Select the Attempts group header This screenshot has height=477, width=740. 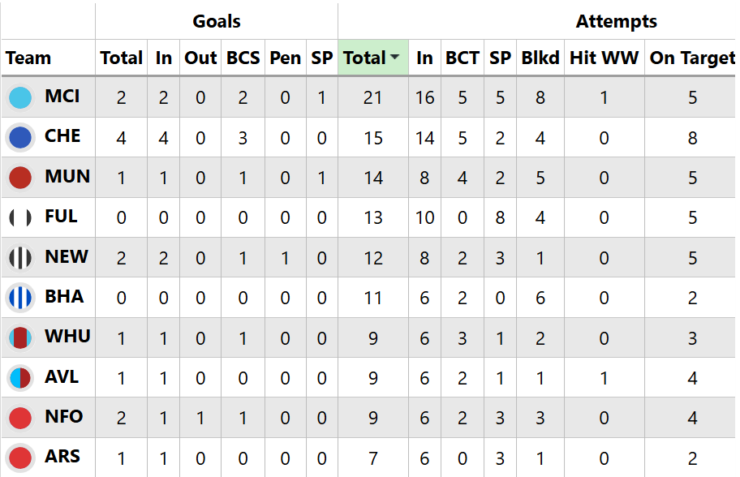point(616,21)
